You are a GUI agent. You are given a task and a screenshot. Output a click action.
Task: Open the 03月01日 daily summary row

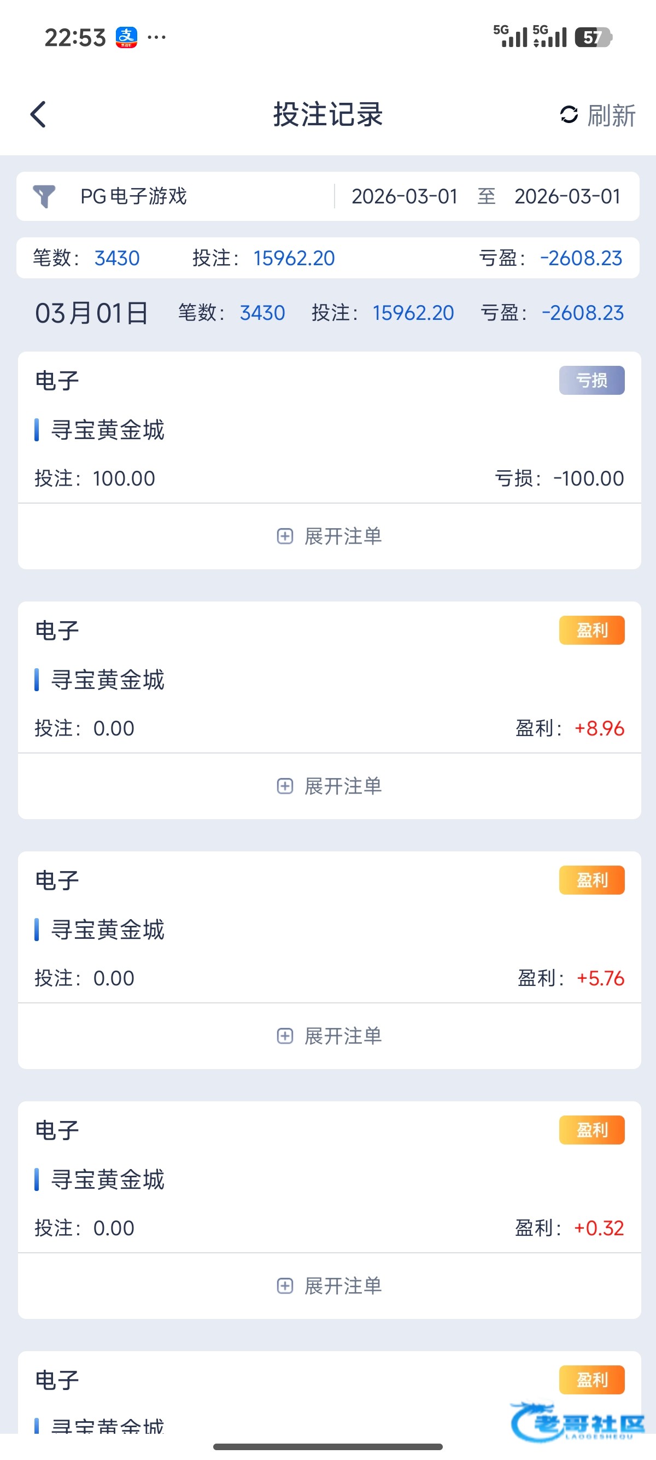[x=92, y=313]
